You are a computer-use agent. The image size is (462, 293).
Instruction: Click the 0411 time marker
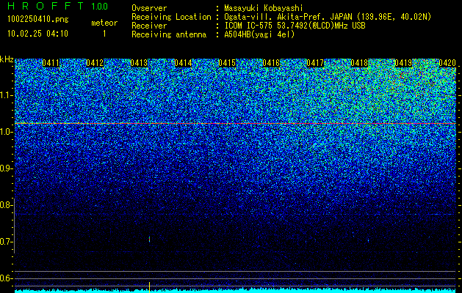51,63
